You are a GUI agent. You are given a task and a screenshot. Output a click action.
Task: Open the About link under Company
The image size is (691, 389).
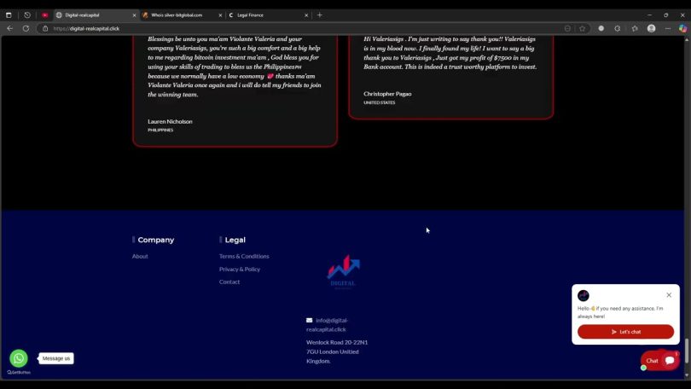tap(140, 256)
